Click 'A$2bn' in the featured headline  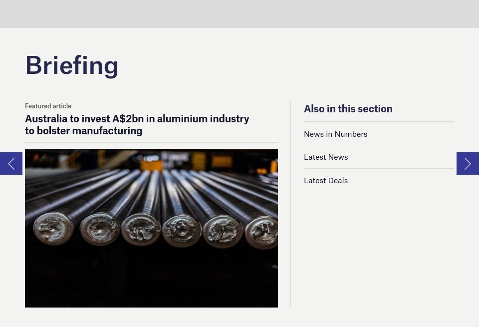click(x=128, y=119)
